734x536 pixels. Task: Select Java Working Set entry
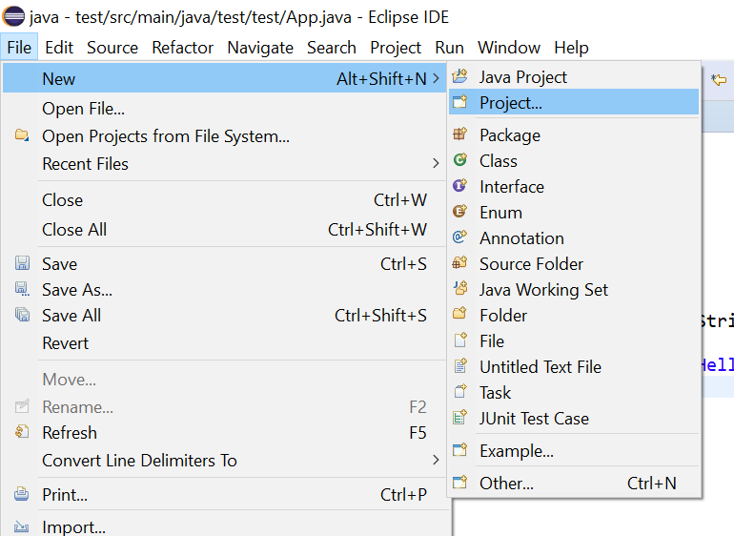pyautogui.click(x=574, y=290)
